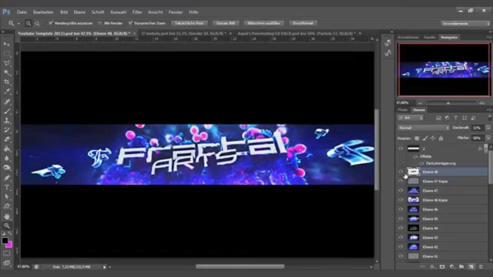Click the trash icon to delete layer

481,266
